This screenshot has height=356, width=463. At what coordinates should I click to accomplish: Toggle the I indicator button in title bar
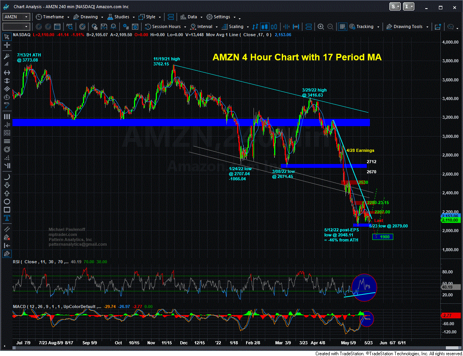[408, 7]
